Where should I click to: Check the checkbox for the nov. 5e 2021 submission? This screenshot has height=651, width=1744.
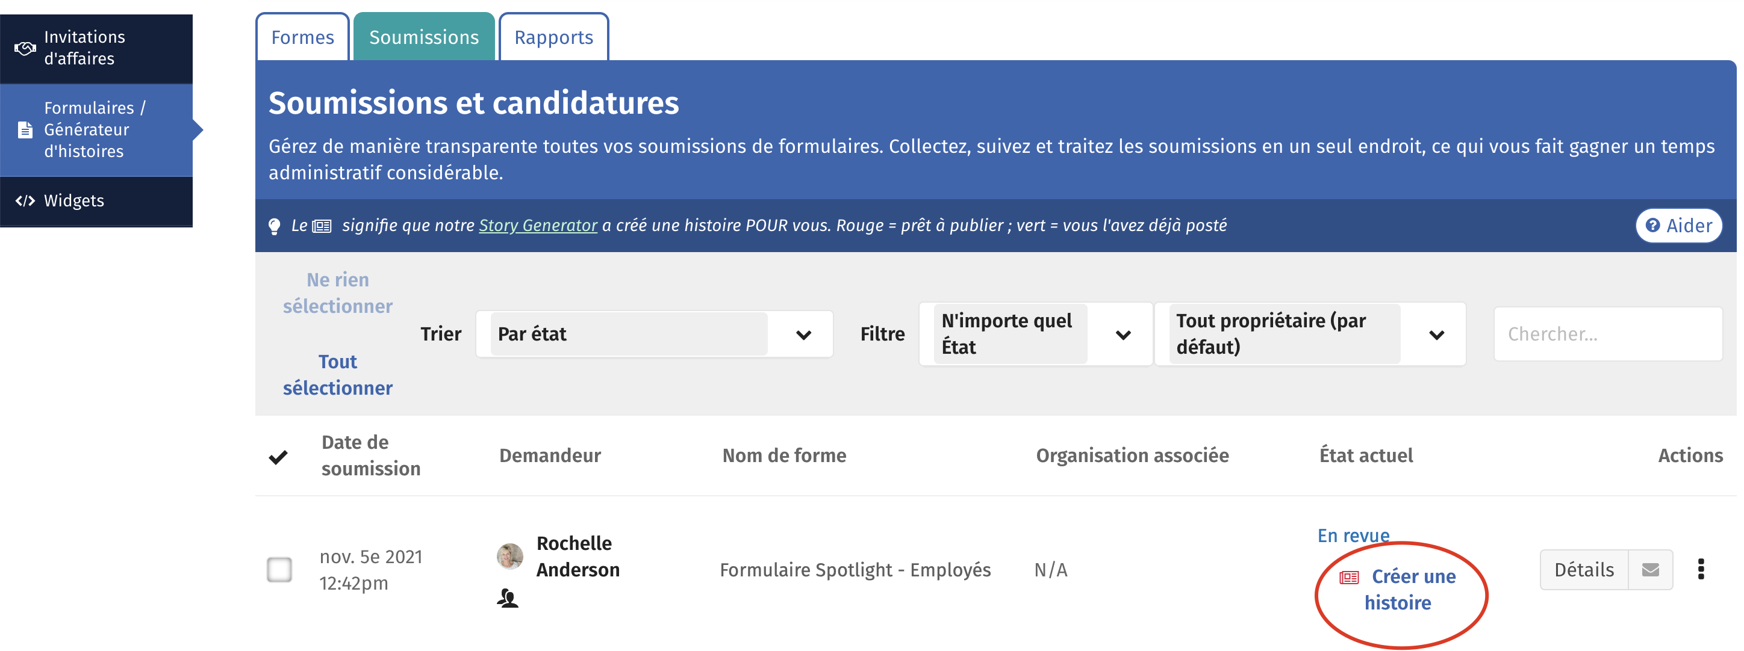(x=279, y=570)
